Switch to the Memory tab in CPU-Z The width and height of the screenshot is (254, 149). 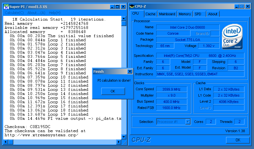pyautogui.click(x=185, y=14)
